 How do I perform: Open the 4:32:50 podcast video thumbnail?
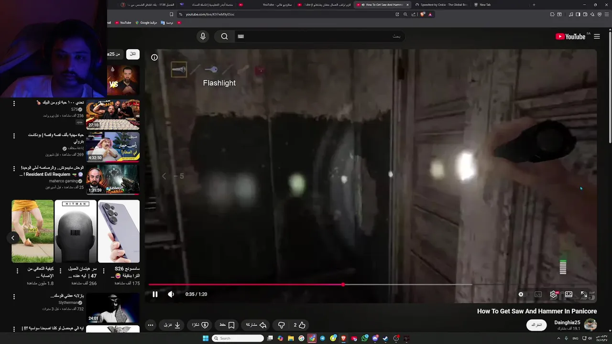point(113,147)
